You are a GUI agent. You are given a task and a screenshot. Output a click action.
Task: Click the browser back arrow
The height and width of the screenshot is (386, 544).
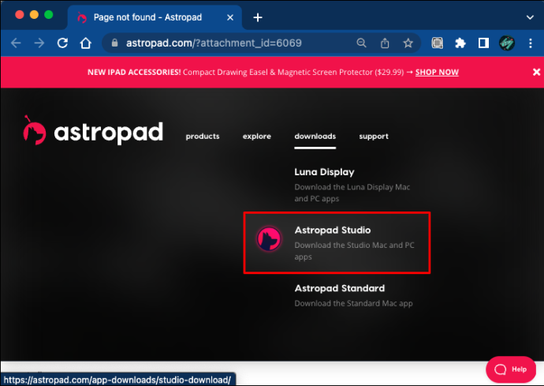click(x=16, y=43)
